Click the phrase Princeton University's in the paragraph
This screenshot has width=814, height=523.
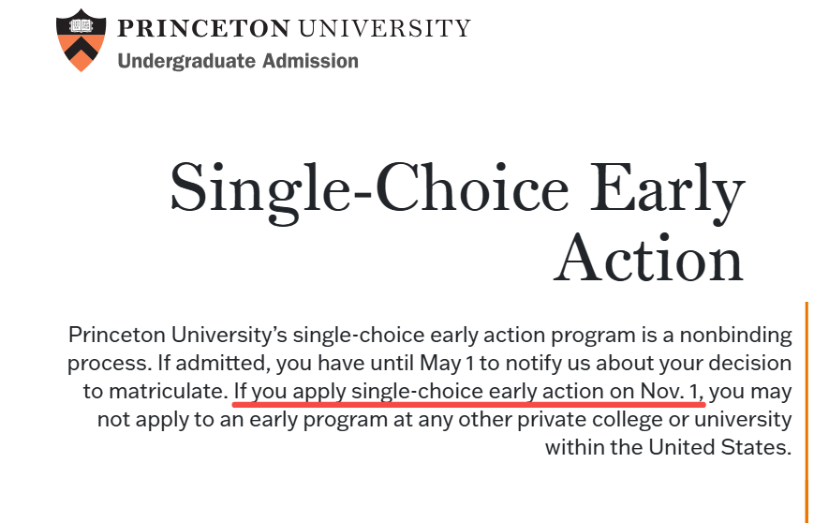(x=178, y=335)
